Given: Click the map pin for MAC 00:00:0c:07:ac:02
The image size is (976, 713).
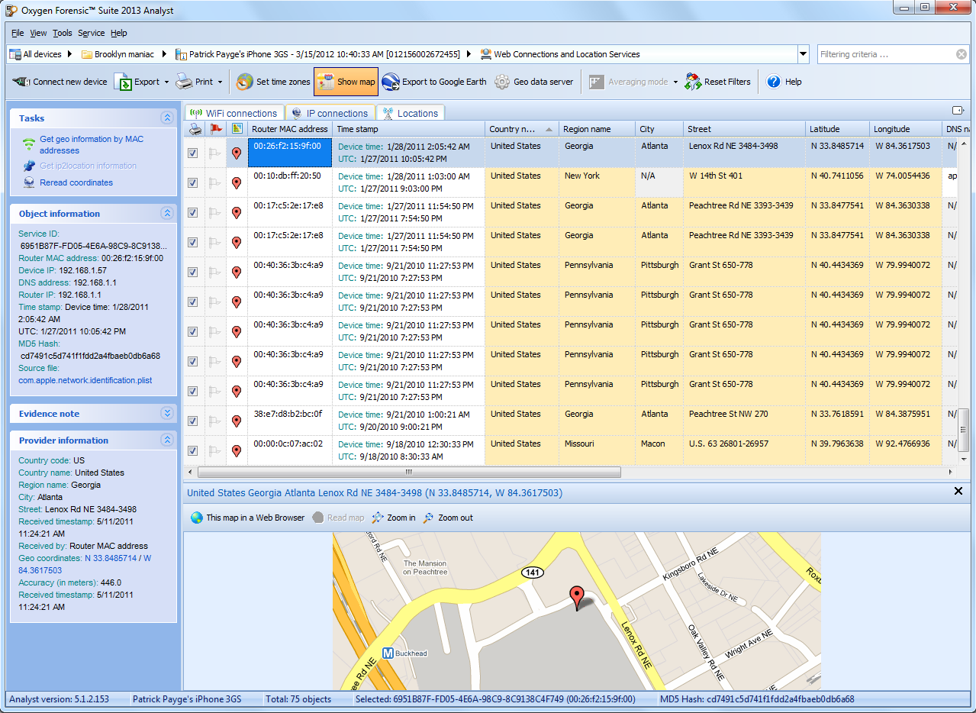Looking at the screenshot, I should point(237,450).
